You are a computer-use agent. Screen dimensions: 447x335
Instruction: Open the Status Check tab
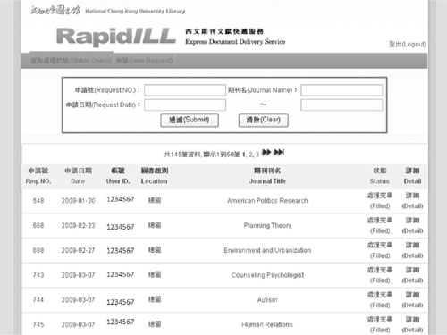pos(72,61)
